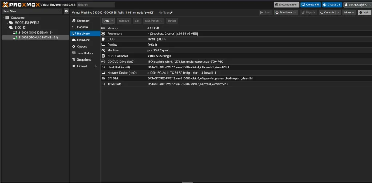Select the 213001 (SOG-DEBIAN13) VM icon
This screenshot has width=372, height=183.
15,33
